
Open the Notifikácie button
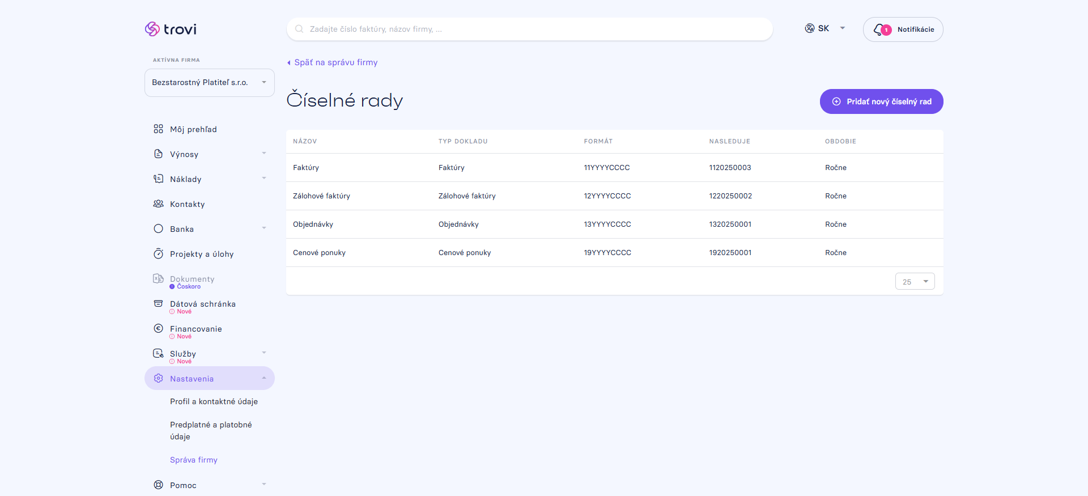coord(903,29)
